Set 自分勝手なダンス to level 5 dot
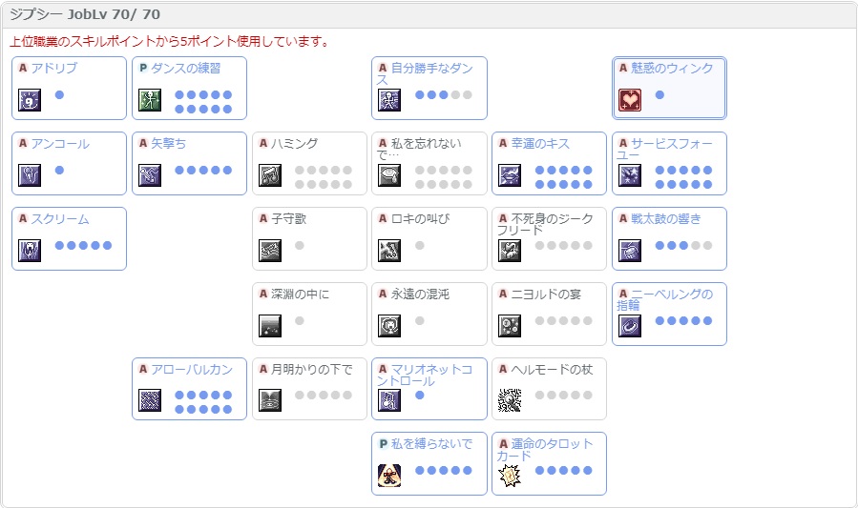The height and width of the screenshot is (508, 858). tap(468, 95)
